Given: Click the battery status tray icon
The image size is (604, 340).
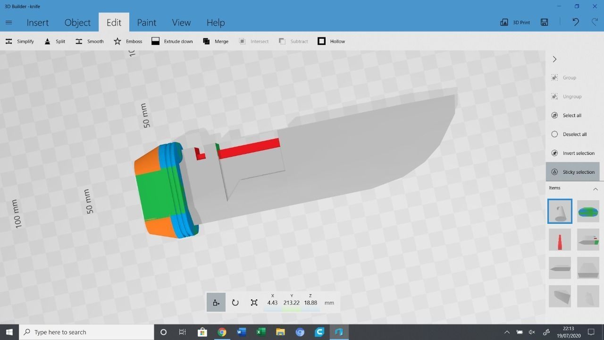Looking at the screenshot, I should (x=520, y=332).
